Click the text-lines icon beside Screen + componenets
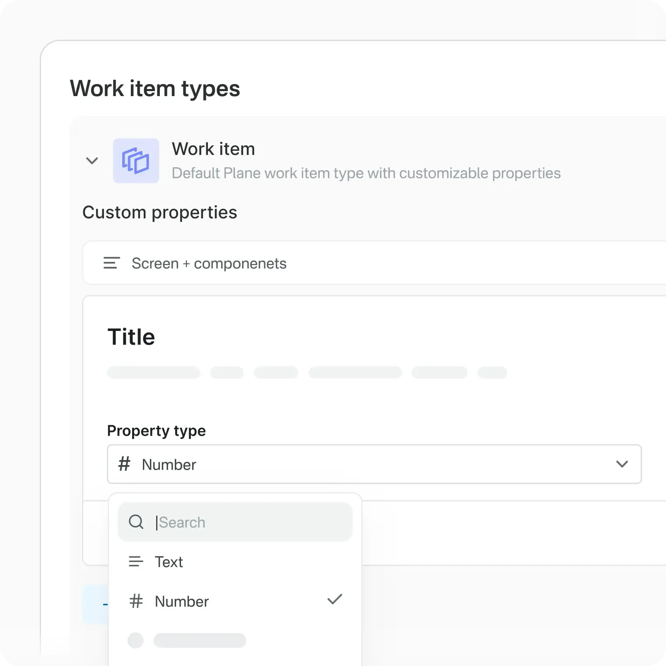The width and height of the screenshot is (666, 666). [111, 263]
